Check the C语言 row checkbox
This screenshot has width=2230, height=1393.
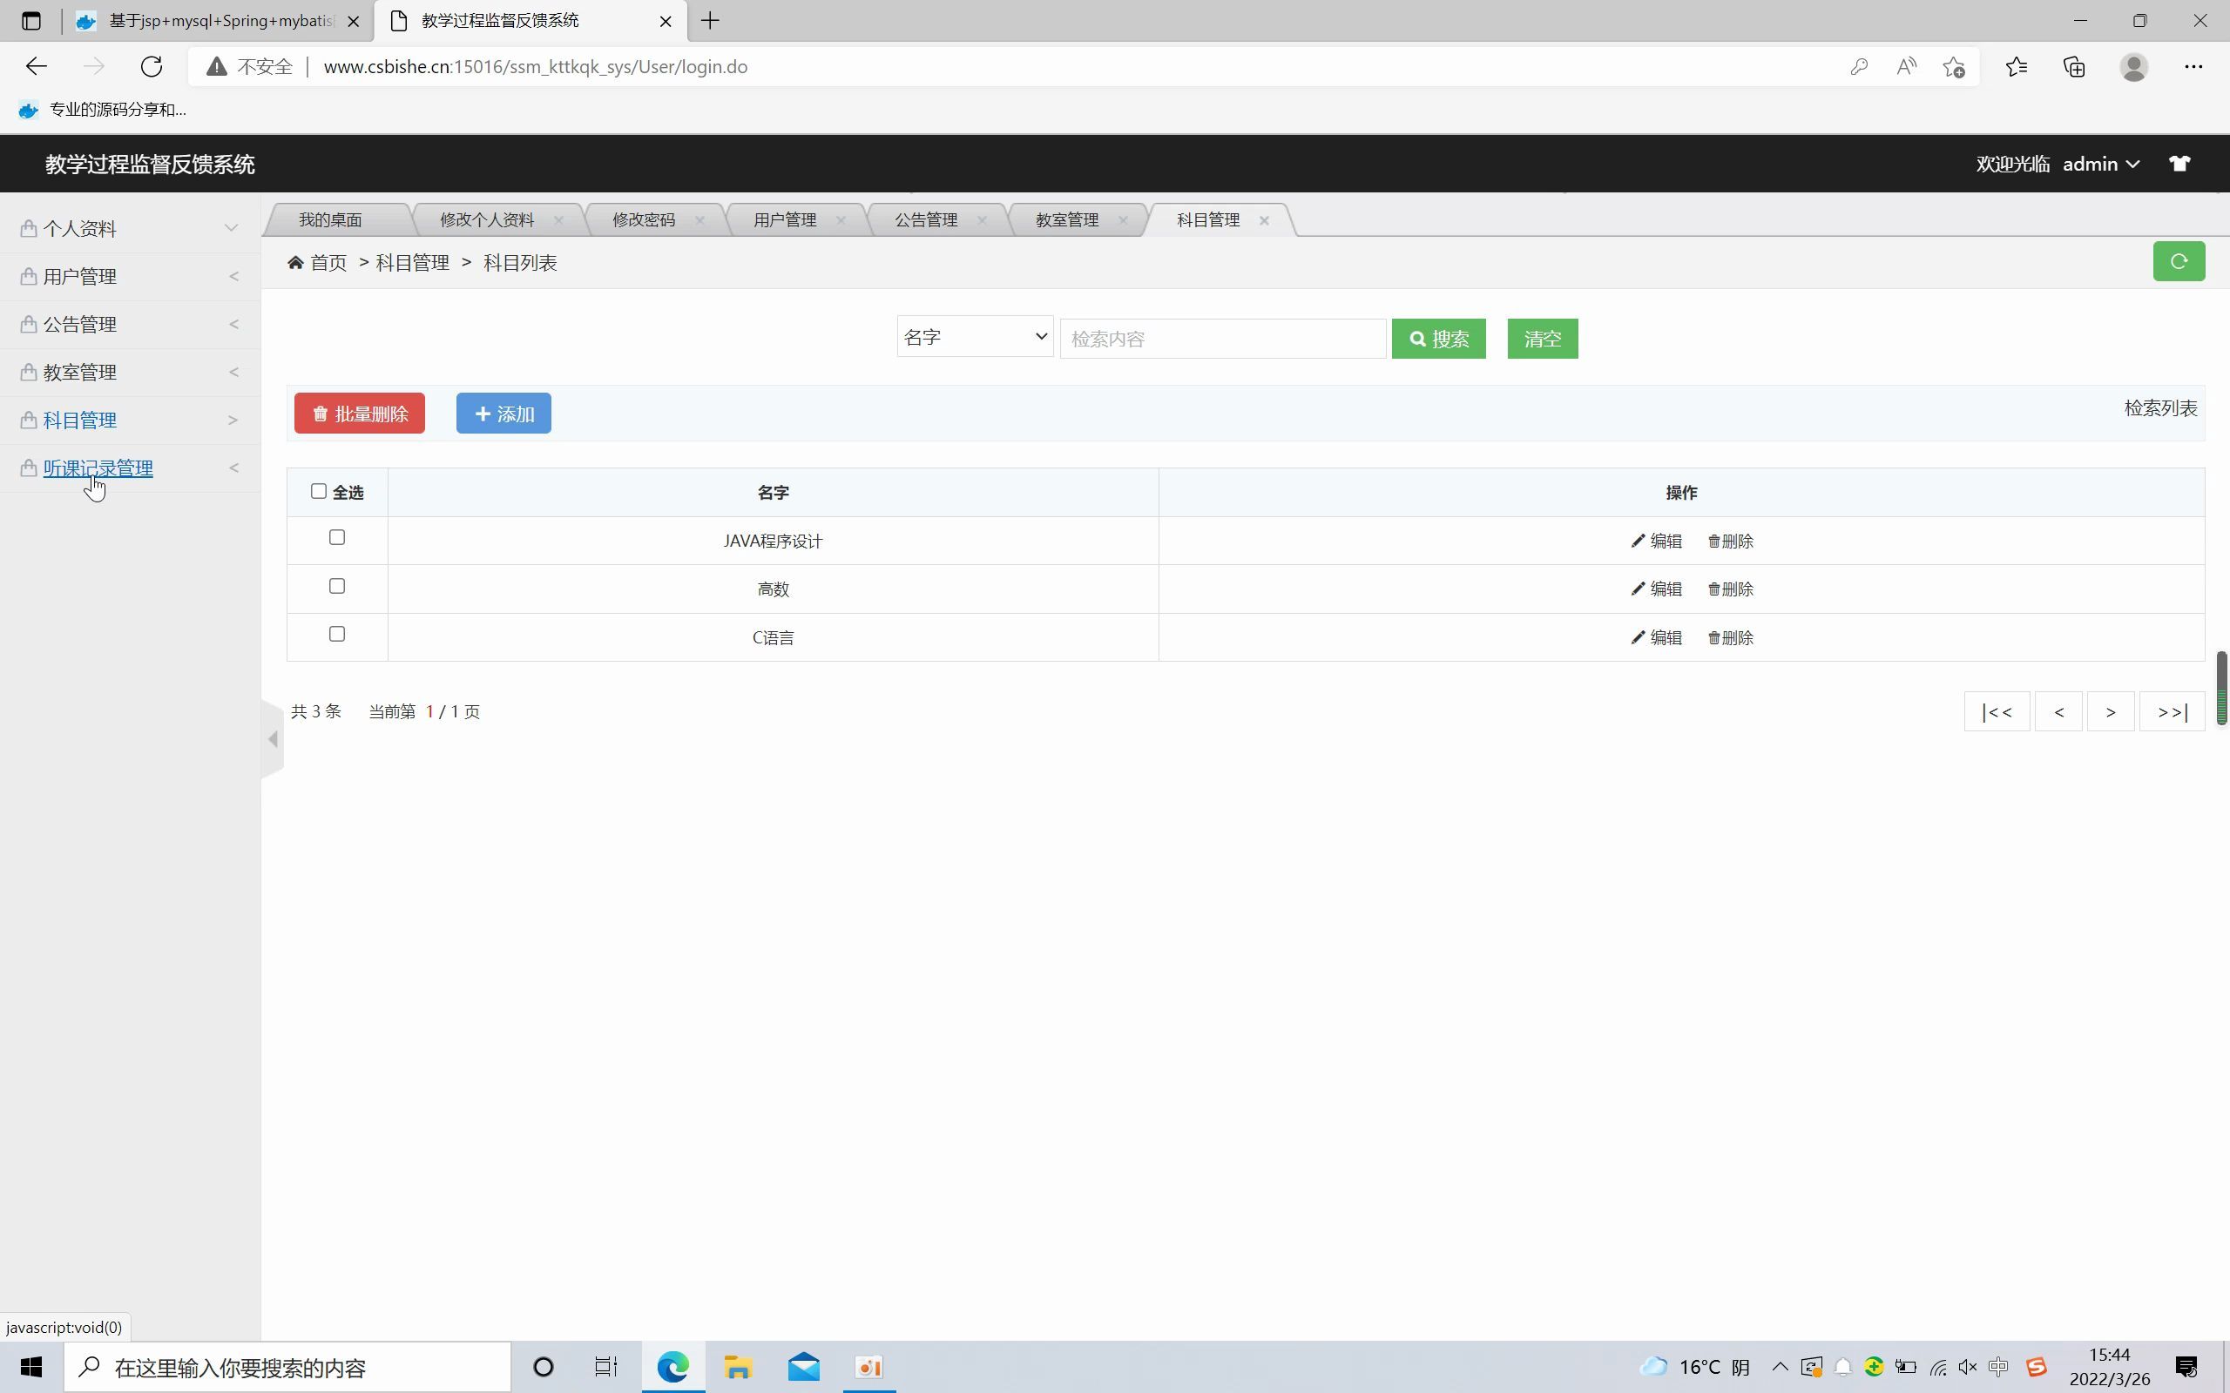pyautogui.click(x=337, y=634)
